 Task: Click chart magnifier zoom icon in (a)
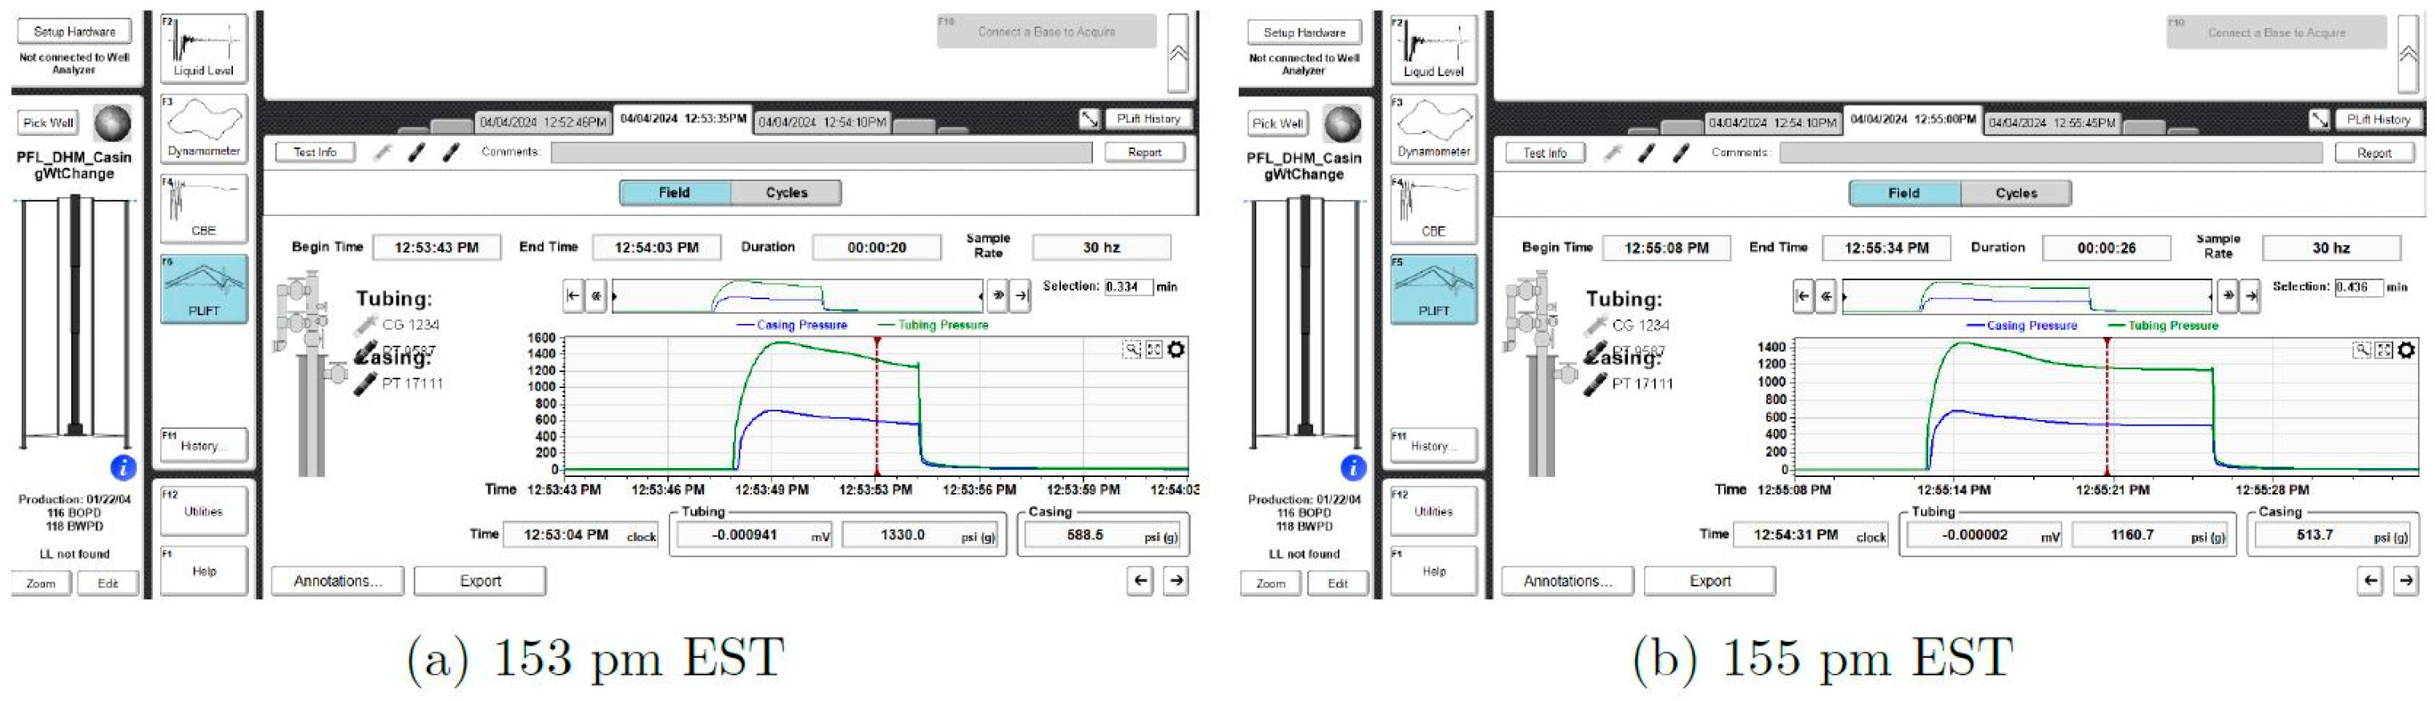[1131, 350]
